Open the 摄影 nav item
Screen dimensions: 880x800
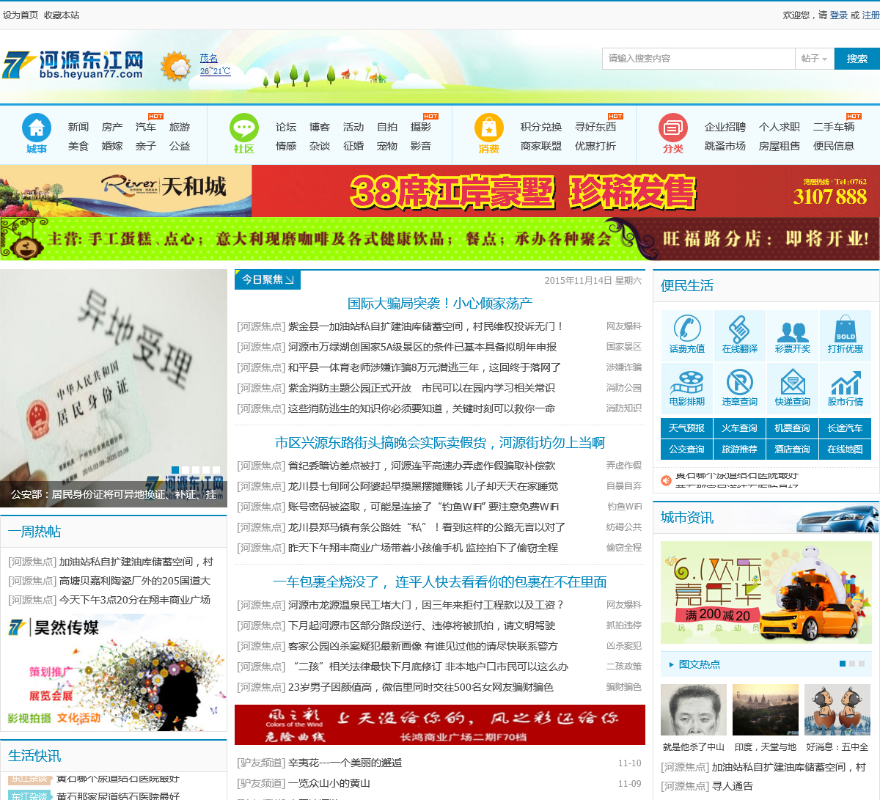pyautogui.click(x=421, y=127)
